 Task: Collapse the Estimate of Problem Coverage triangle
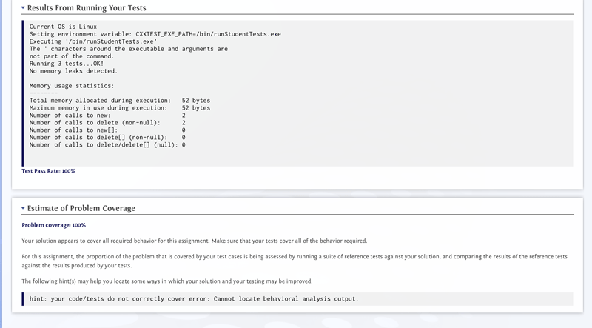click(23, 208)
